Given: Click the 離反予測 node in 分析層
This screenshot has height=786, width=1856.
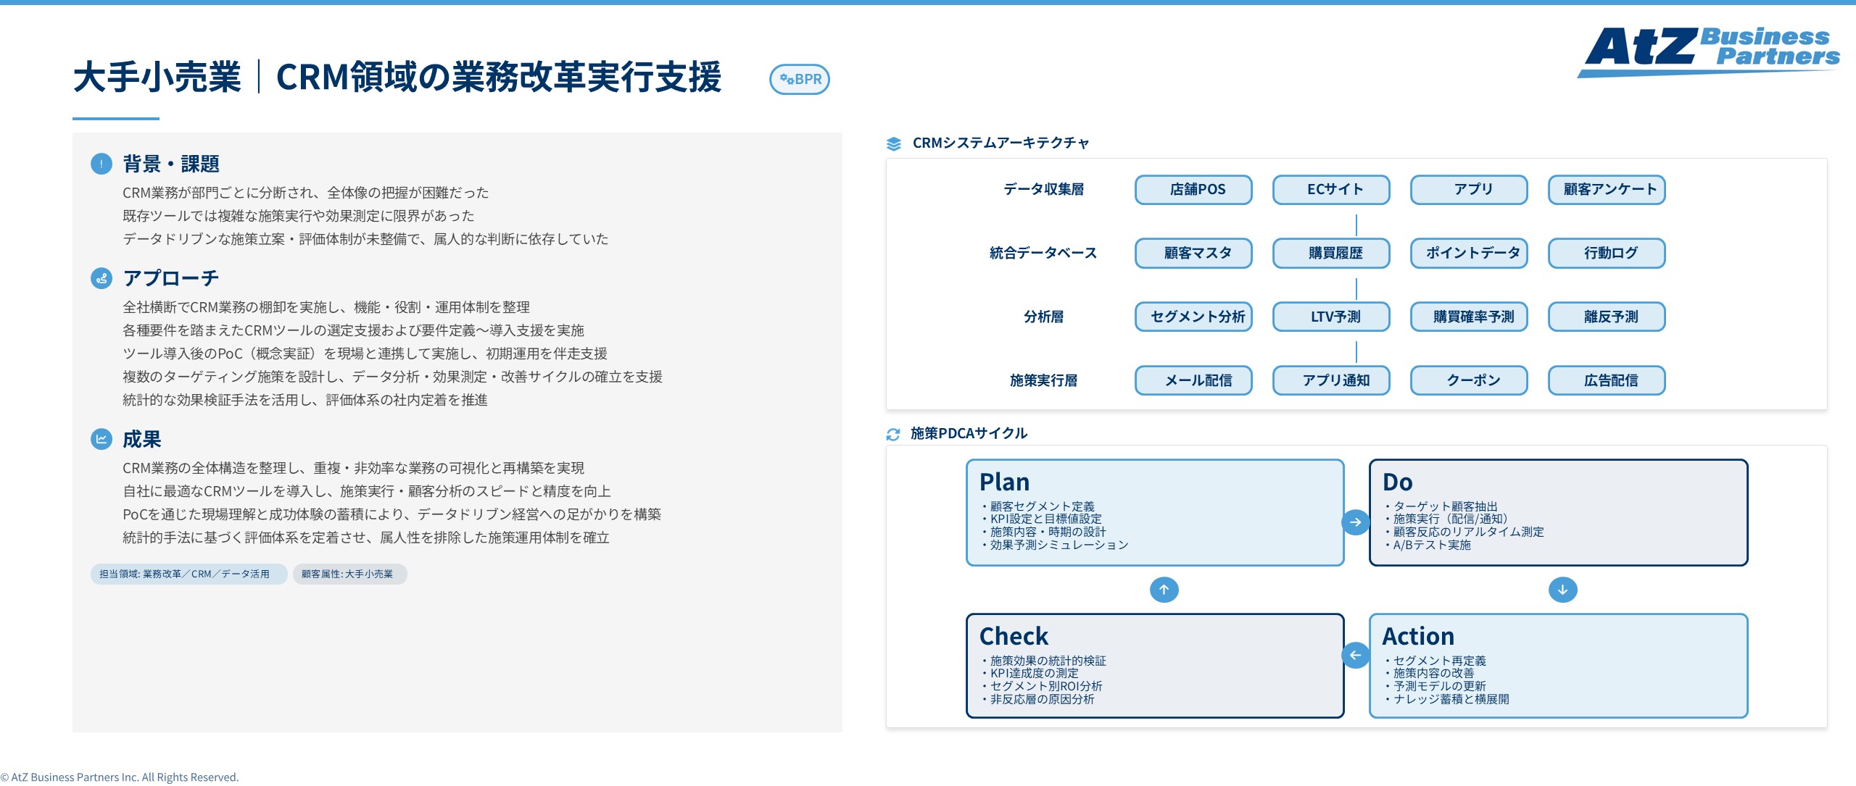Looking at the screenshot, I should [1606, 317].
